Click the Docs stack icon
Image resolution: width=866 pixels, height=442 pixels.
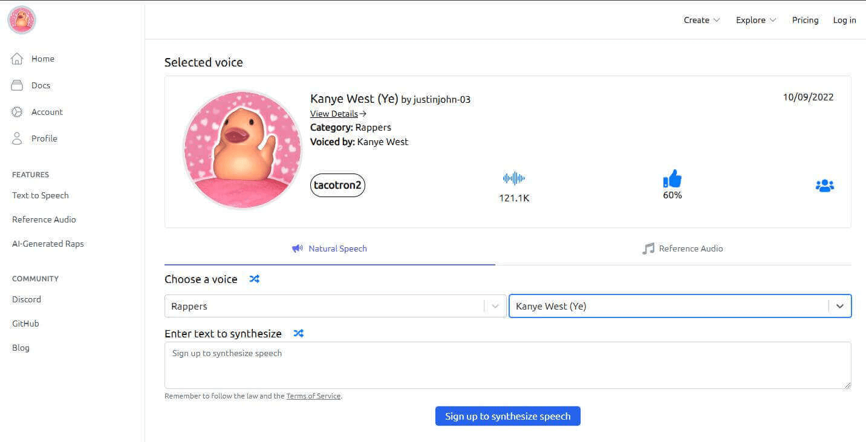[x=17, y=85]
